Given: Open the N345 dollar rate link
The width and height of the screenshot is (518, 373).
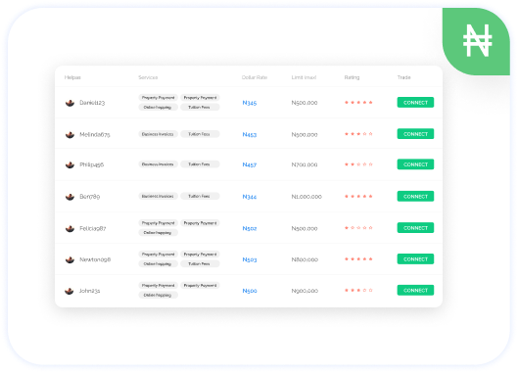Looking at the screenshot, I should (250, 103).
